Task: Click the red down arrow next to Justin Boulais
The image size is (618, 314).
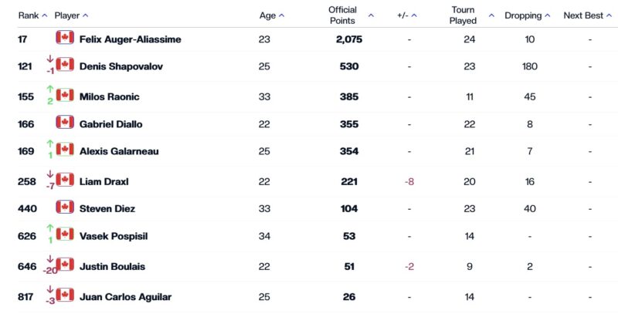Action: [x=50, y=258]
